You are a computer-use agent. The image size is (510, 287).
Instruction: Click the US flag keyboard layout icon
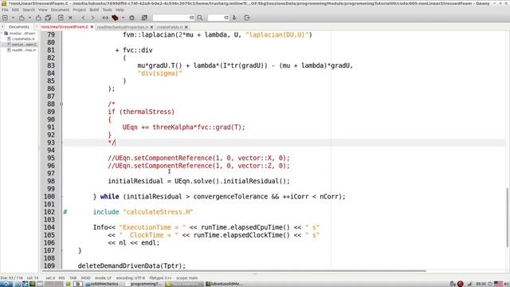(498, 284)
